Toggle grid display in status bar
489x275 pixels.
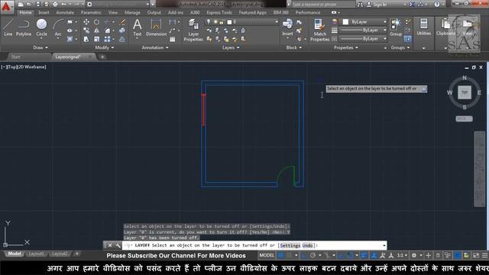[x=280, y=255]
